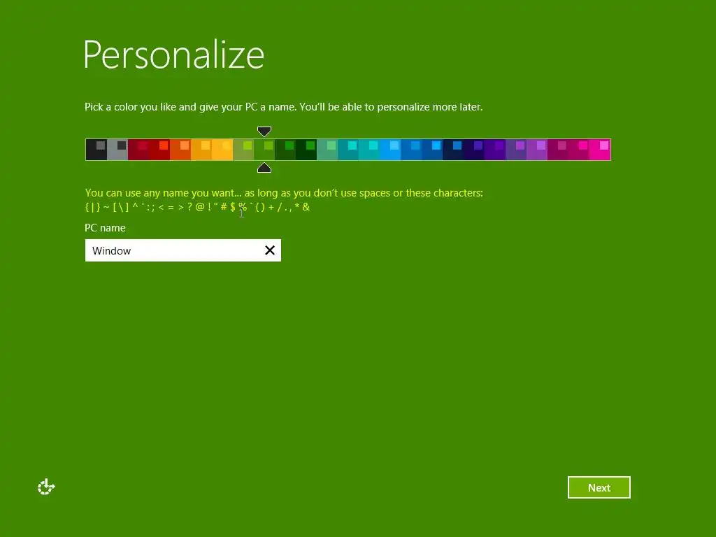Choose the navy blue swatch
The height and width of the screenshot is (537, 716).
click(x=453, y=150)
